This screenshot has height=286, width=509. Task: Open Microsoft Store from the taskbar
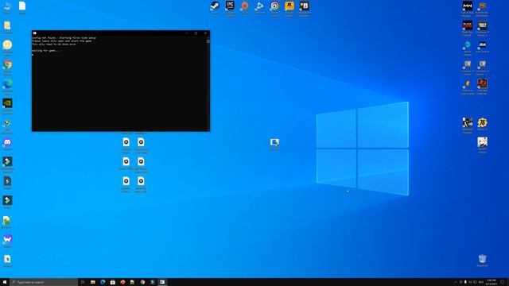(x=113, y=282)
